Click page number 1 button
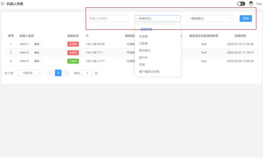 point(58,73)
